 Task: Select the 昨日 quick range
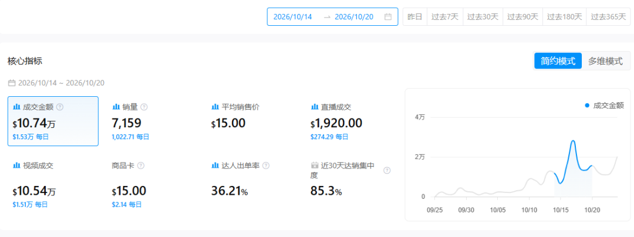pos(415,17)
